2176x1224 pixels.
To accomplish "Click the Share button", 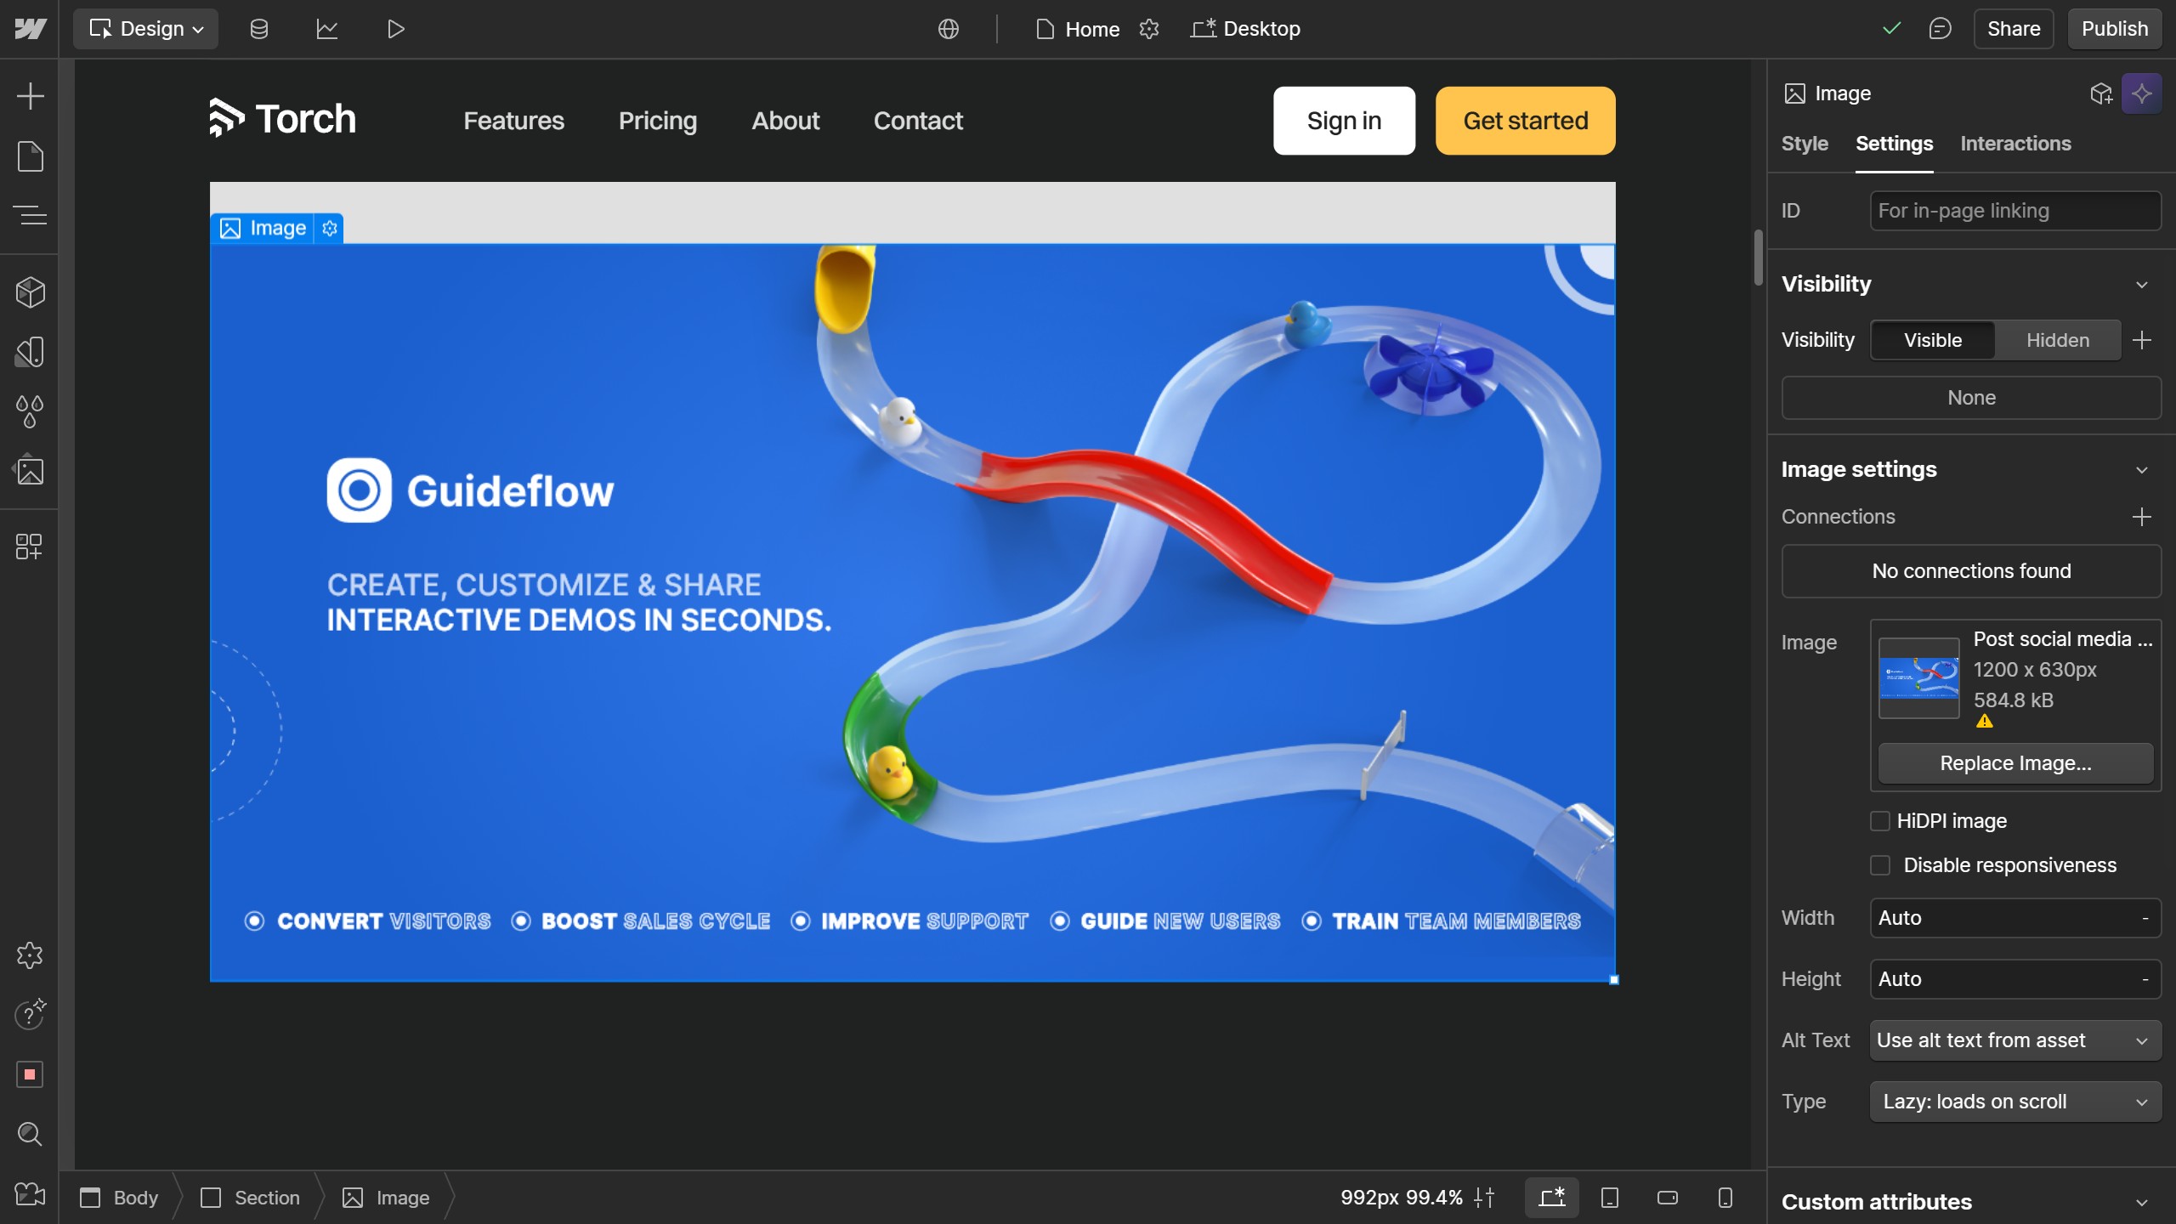I will pyautogui.click(x=2014, y=29).
